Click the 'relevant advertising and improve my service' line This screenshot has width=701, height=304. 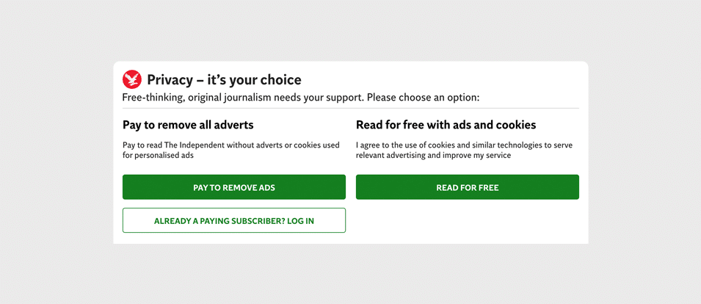pos(433,156)
